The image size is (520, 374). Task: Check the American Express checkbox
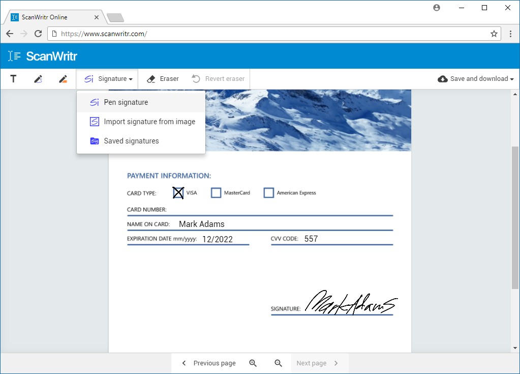click(269, 193)
